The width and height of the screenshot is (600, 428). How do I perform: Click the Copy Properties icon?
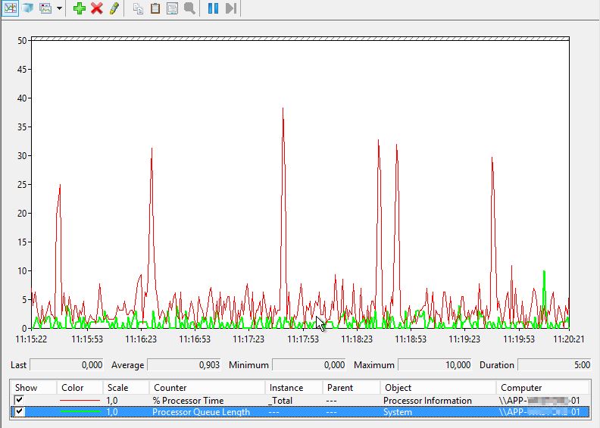(x=138, y=8)
